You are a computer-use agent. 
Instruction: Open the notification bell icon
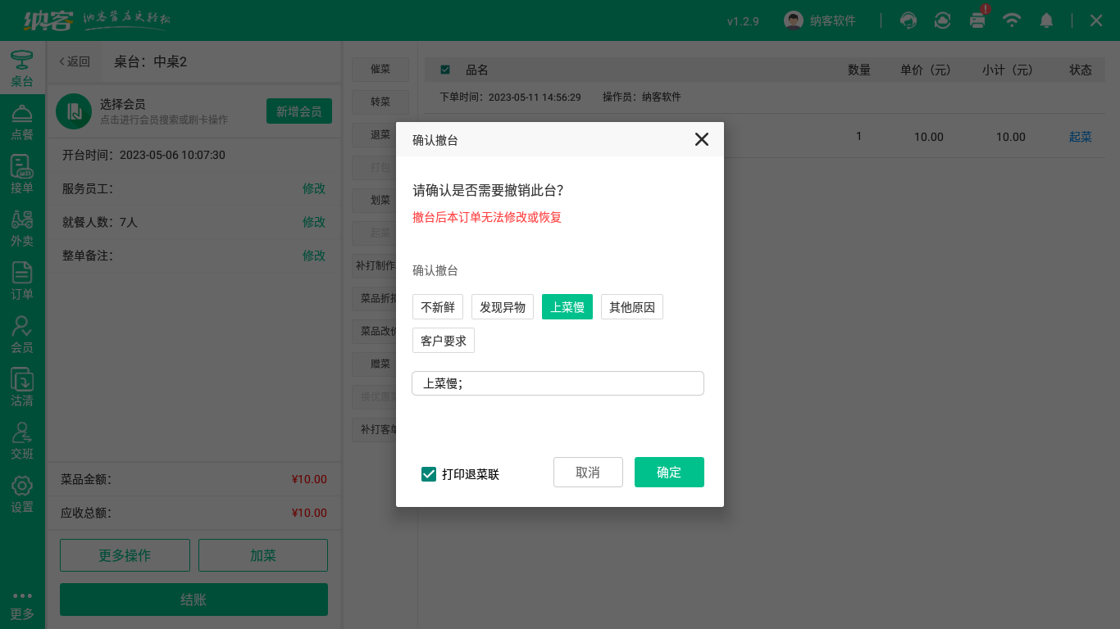pos(1046,20)
